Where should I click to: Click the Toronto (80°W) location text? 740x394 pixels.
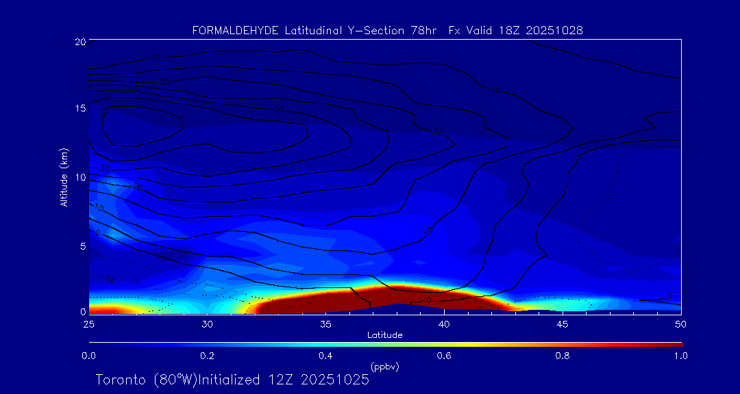coord(146,380)
